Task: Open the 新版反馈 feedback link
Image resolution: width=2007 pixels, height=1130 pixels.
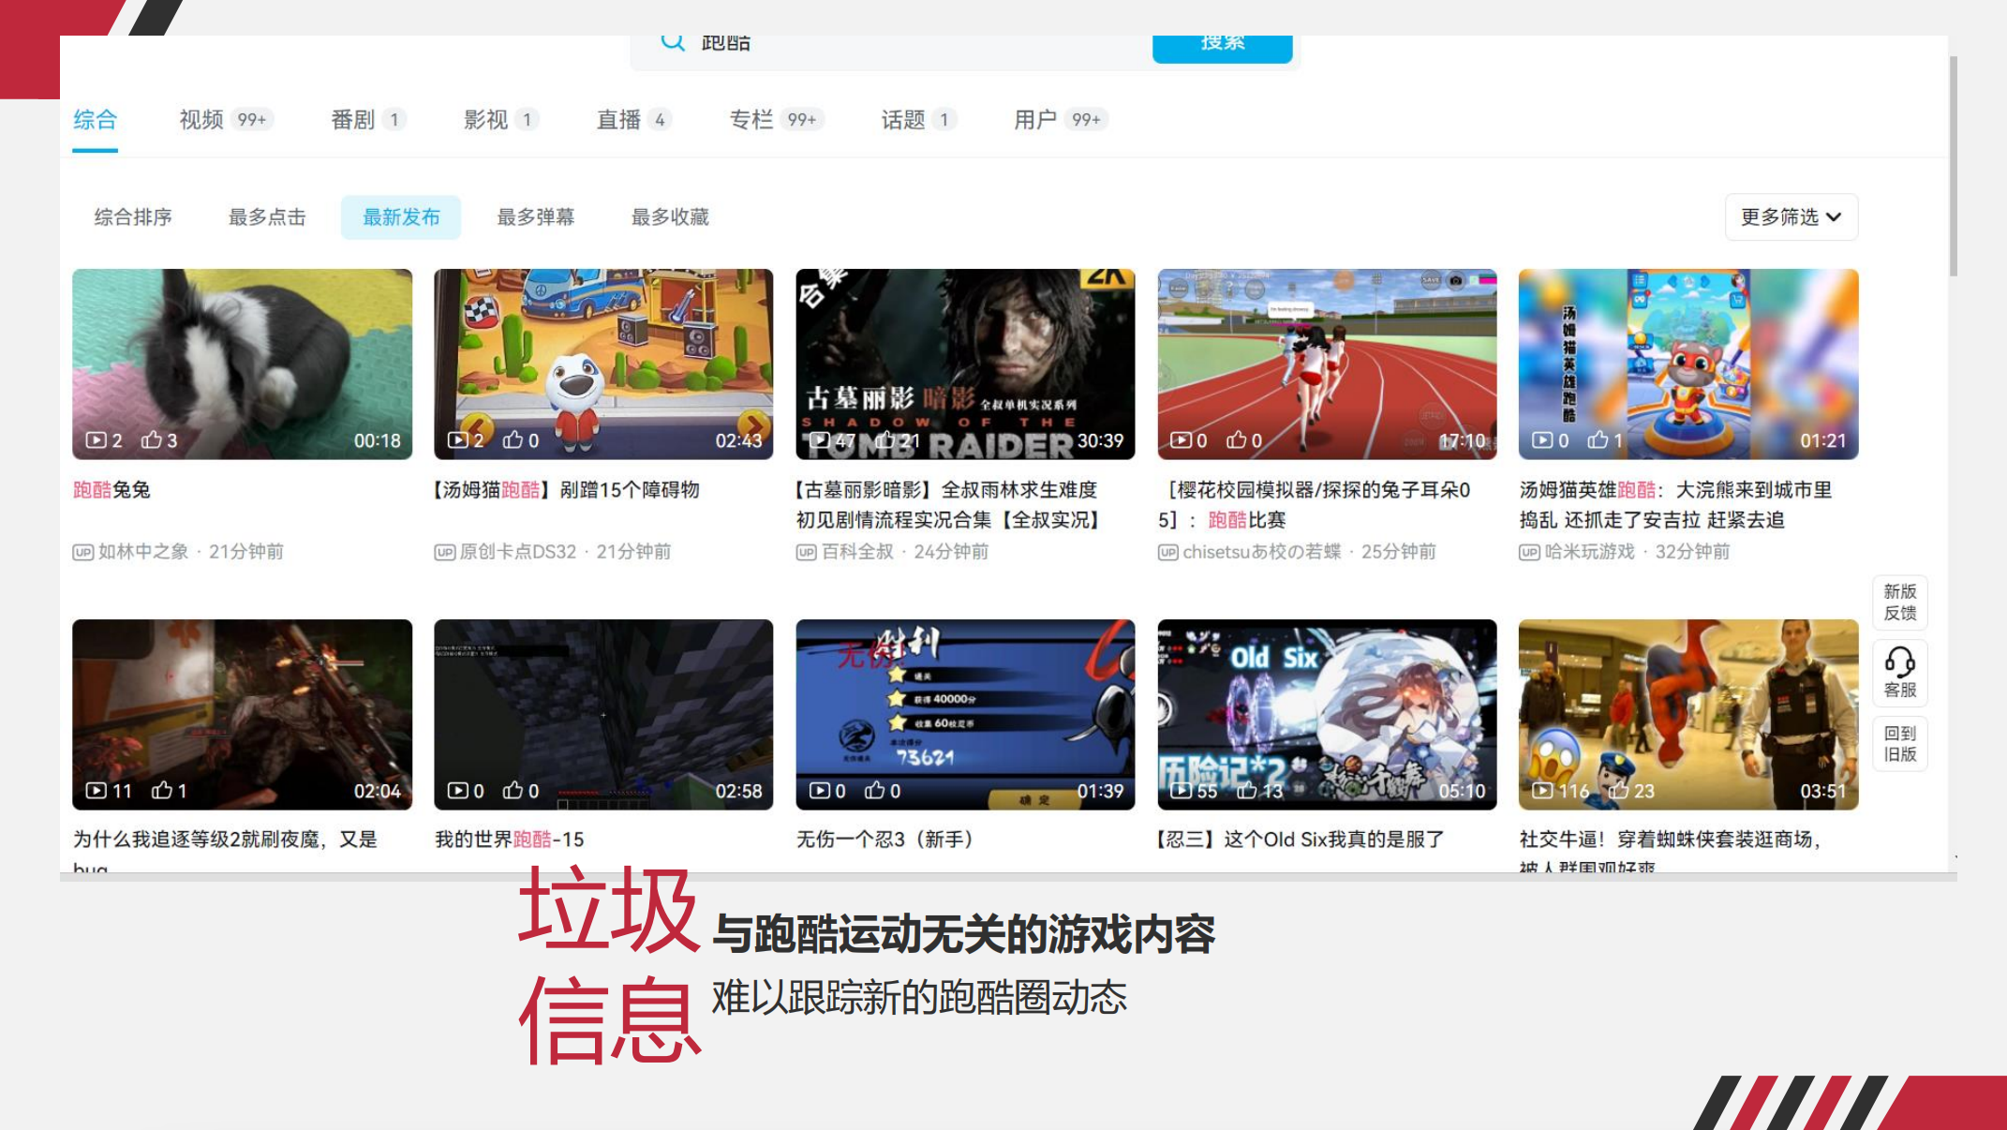Action: click(1899, 602)
